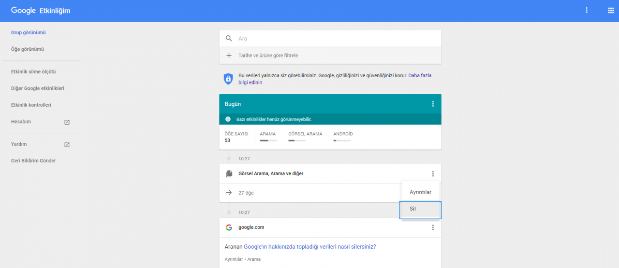
Task: Click in the Ara search field
Action: [x=334, y=39]
